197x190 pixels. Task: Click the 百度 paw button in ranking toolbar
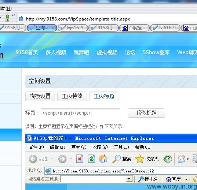pyautogui.click(x=174, y=179)
